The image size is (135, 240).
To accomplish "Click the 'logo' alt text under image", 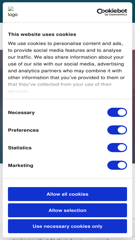I will click(13, 14).
